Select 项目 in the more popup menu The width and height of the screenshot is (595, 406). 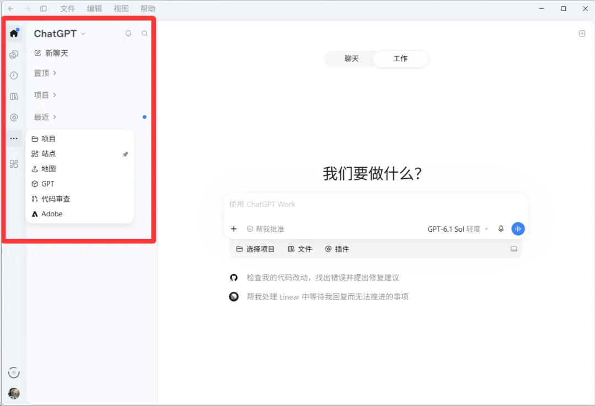(80, 139)
